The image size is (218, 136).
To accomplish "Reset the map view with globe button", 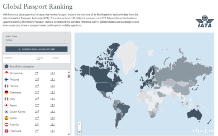I will 79,132.
